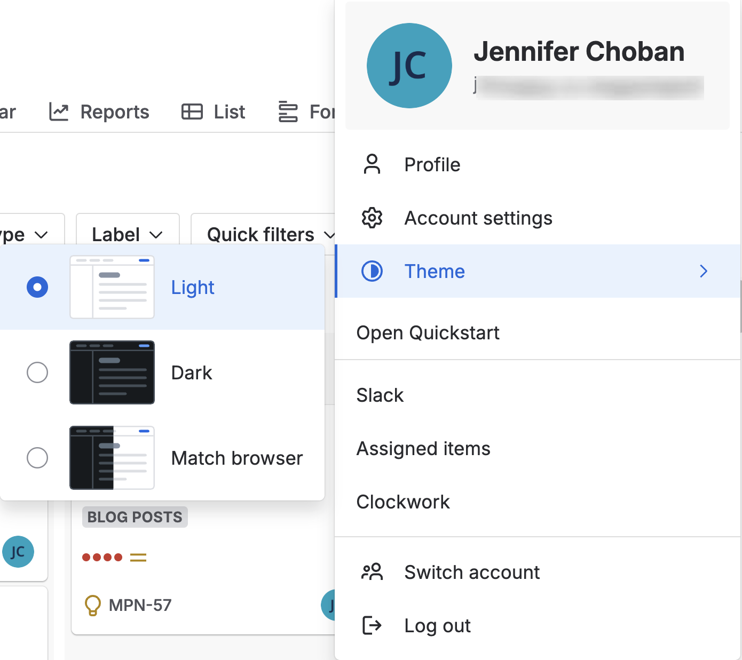Viewport: 742px width, 660px height.
Task: Click the Profile person icon
Action: pos(372,164)
